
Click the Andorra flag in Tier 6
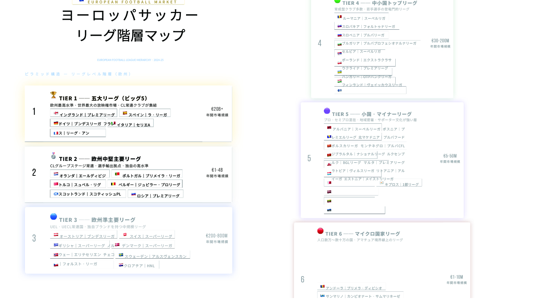point(322,287)
